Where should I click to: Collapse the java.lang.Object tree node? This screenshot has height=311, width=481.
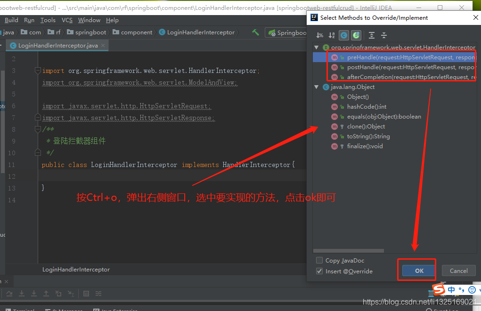(x=317, y=87)
